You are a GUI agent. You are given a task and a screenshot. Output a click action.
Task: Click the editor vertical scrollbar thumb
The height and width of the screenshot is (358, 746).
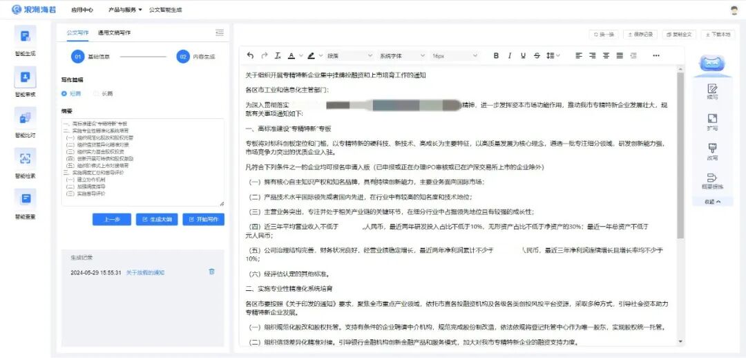coord(680,155)
